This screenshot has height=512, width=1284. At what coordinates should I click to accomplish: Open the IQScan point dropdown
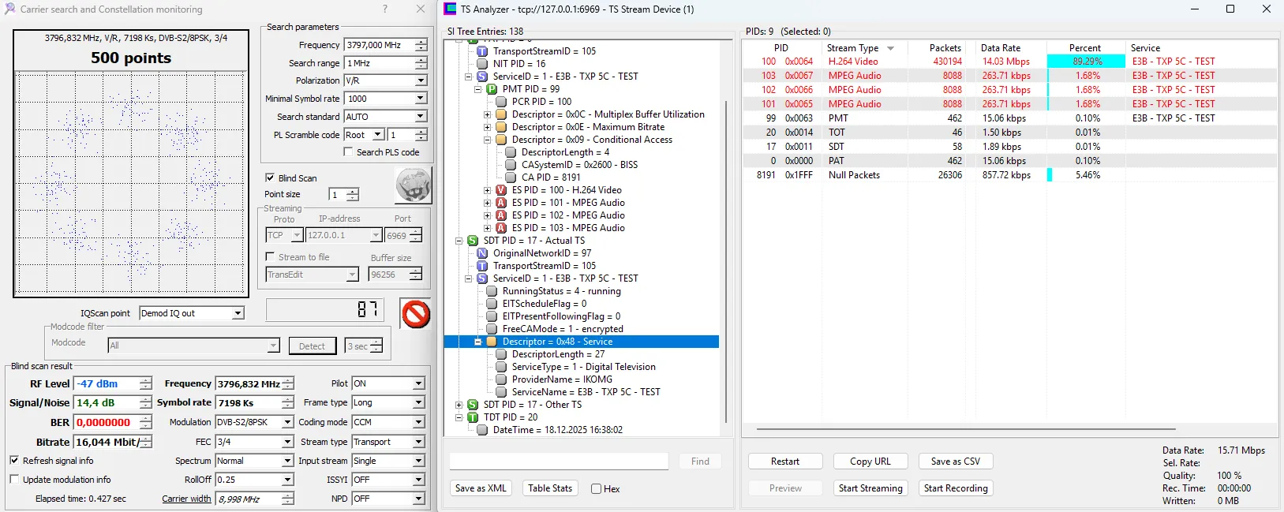click(x=238, y=313)
